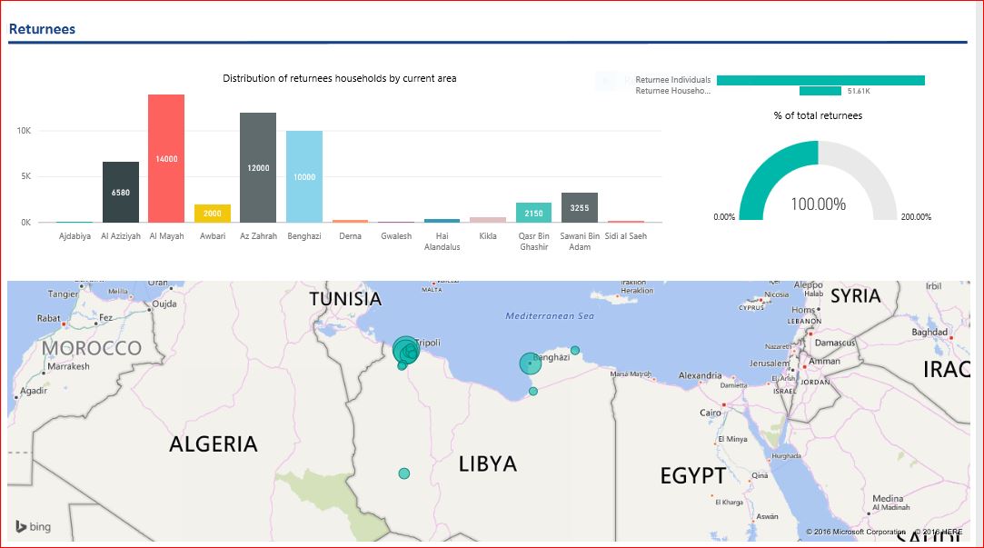Click the Kikla bar in chart

[488, 220]
